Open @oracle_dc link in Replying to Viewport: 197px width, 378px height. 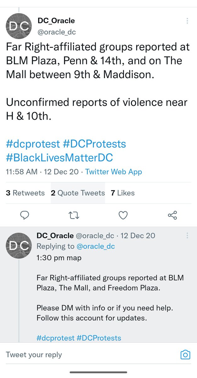pos(95,246)
